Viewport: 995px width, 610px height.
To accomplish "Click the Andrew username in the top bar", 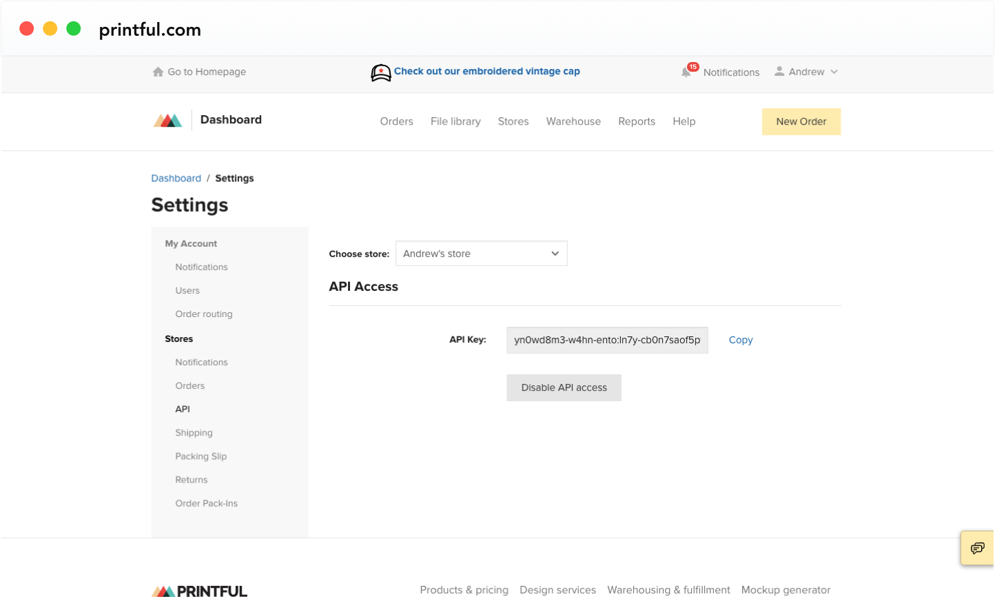I will pos(806,72).
